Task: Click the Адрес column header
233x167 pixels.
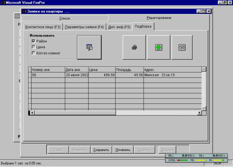Action: click(x=173, y=70)
